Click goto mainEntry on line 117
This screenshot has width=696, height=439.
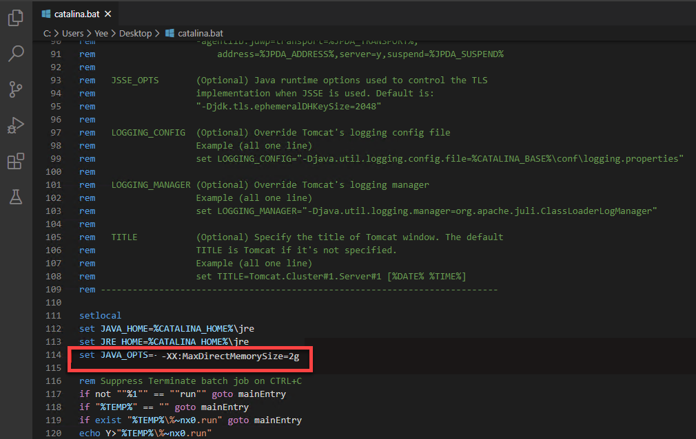249,394
